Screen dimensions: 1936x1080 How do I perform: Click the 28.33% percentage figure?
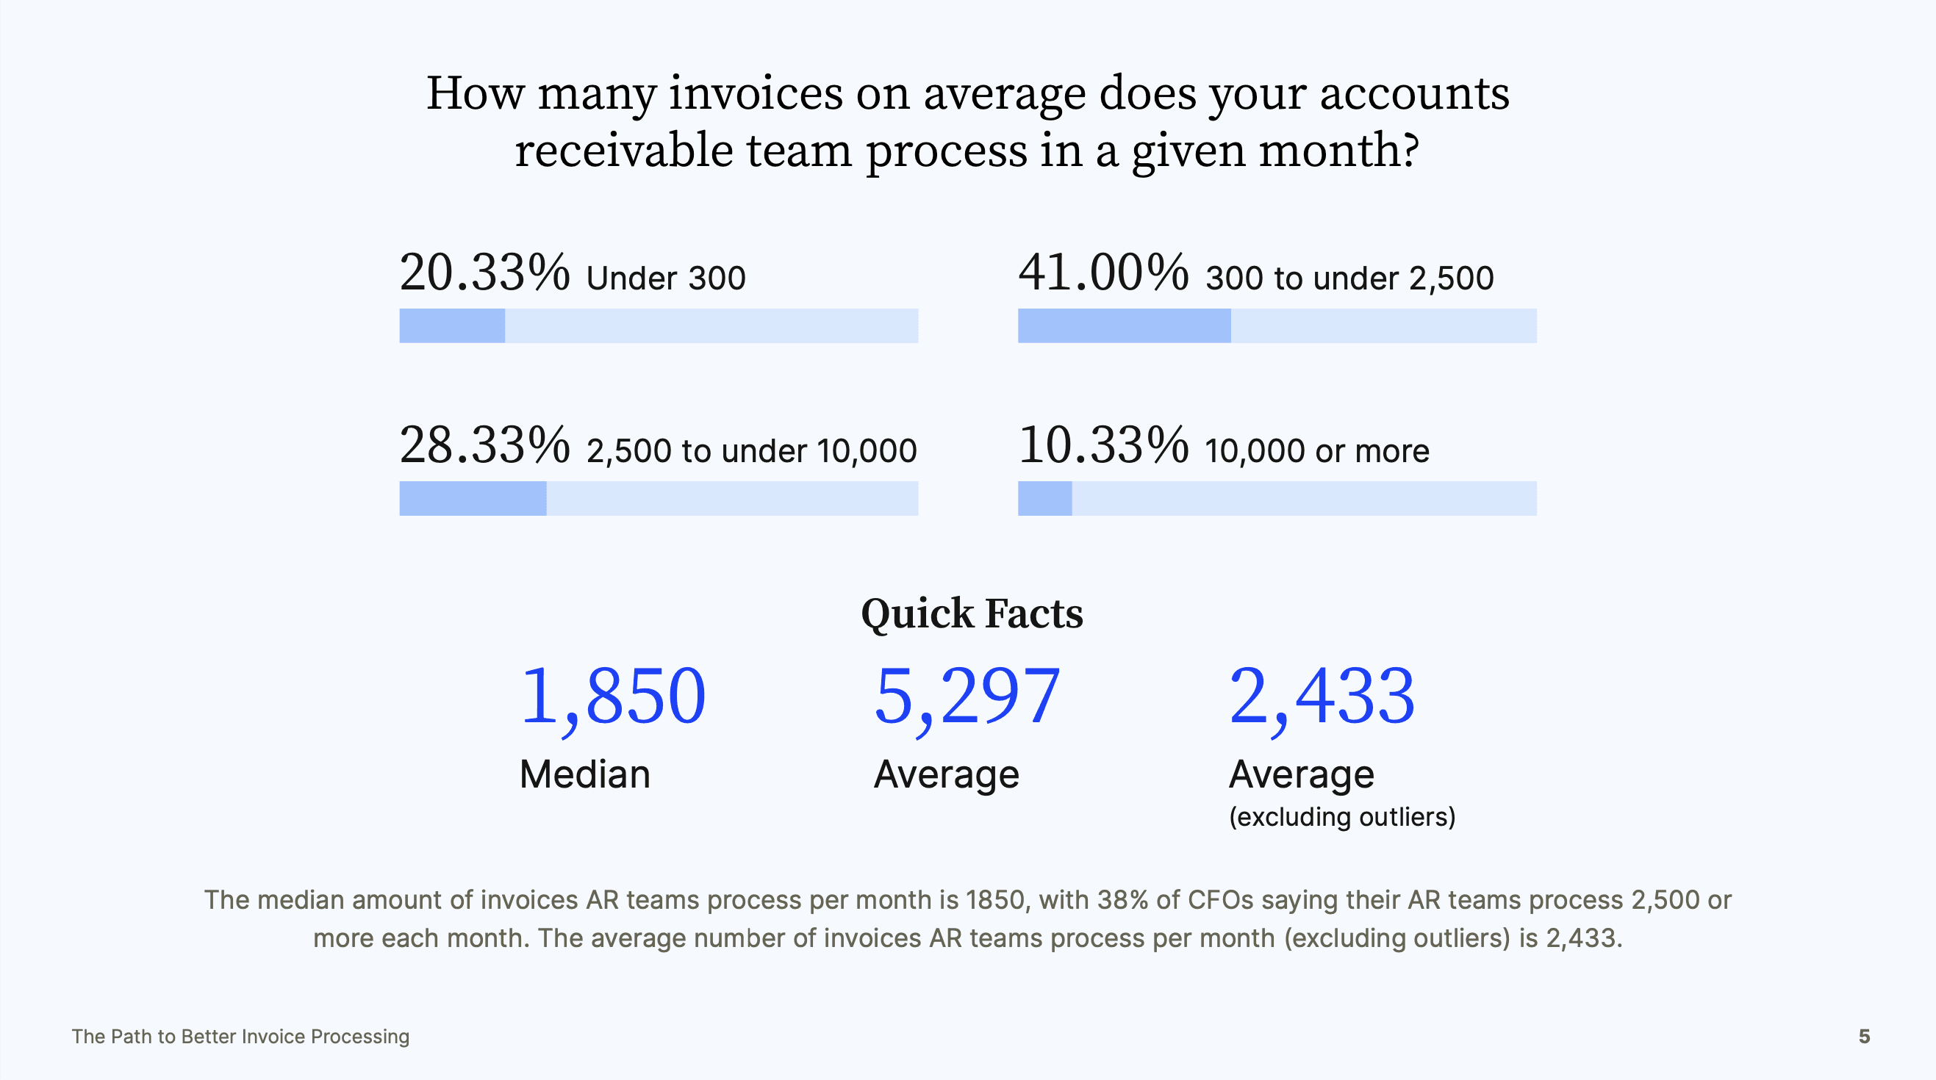click(x=484, y=446)
